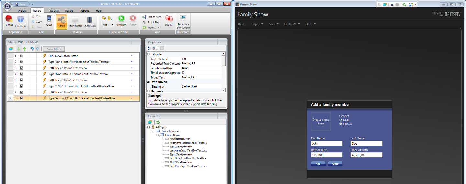The height and width of the screenshot is (184, 466).
Task: Click the Record application icon
Action: point(9,19)
